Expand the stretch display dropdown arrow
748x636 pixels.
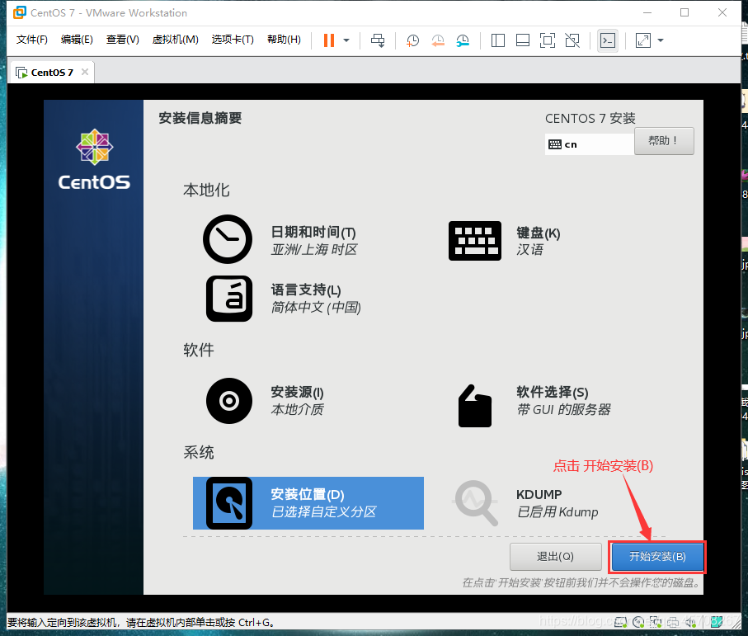(661, 40)
